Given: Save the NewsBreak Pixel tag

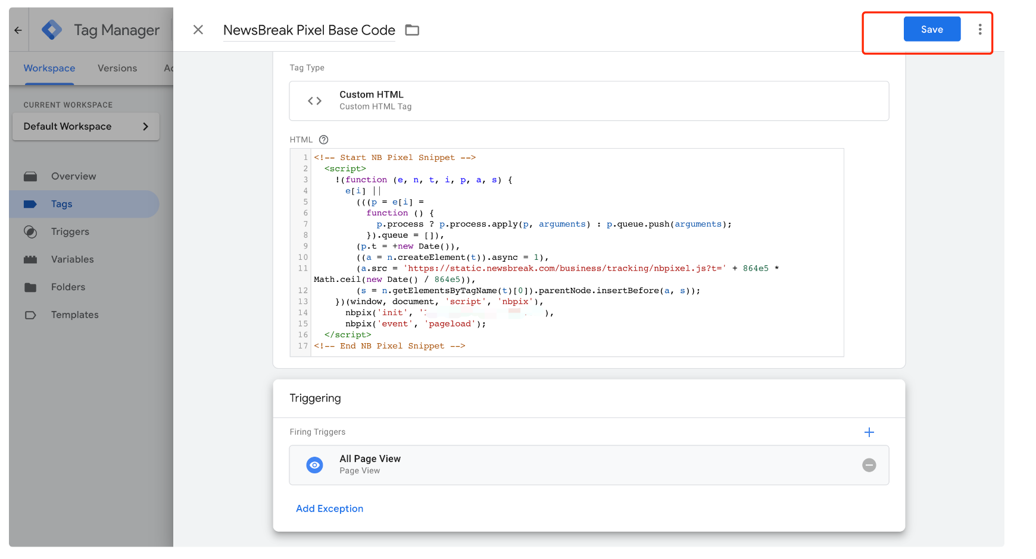Looking at the screenshot, I should pyautogui.click(x=932, y=29).
